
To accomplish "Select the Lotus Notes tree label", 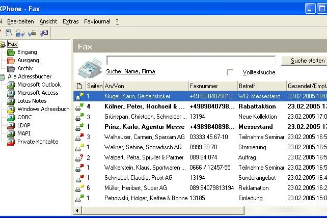I will (x=32, y=101).
